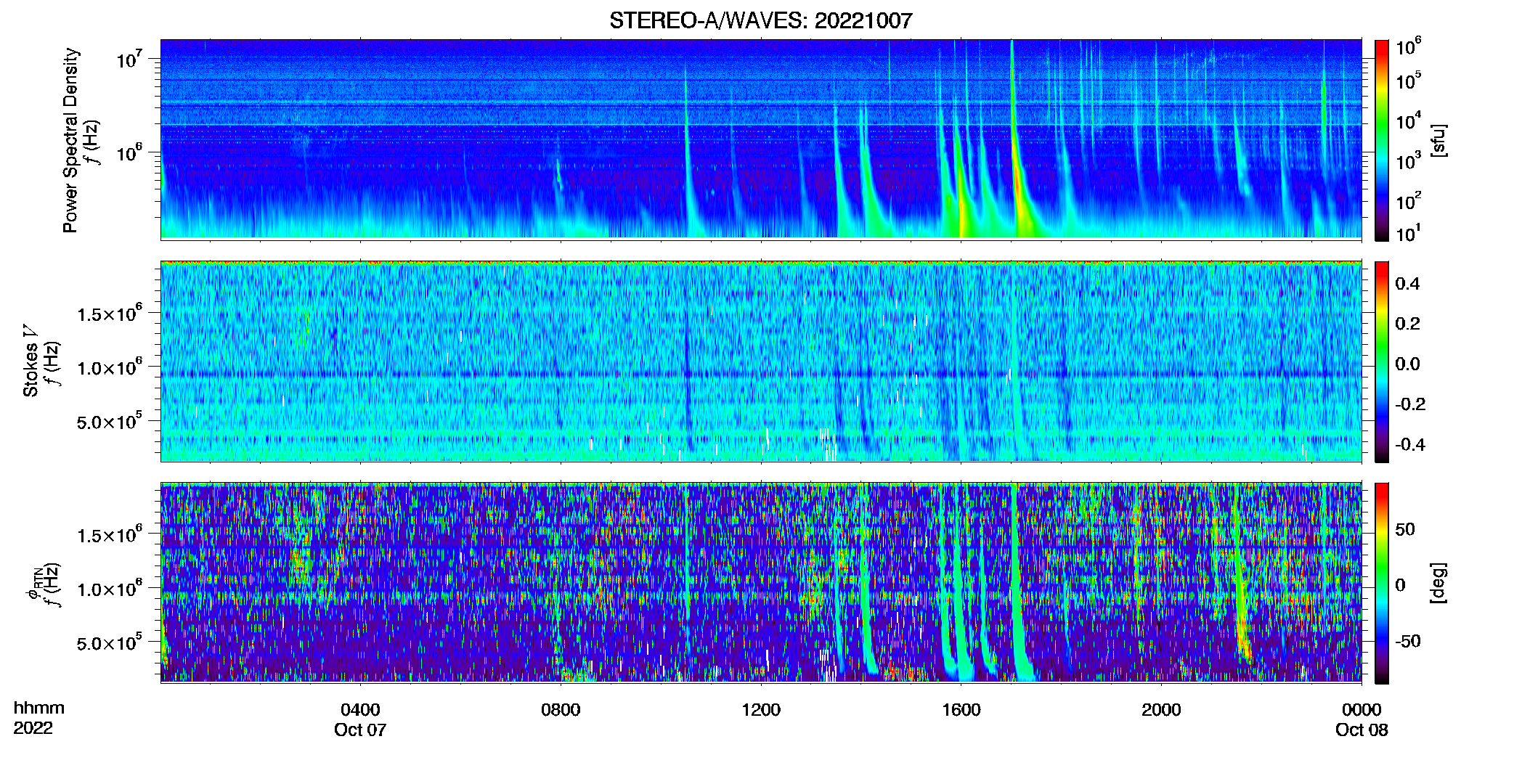Click the phi RTN spectrogram panel

761,582
